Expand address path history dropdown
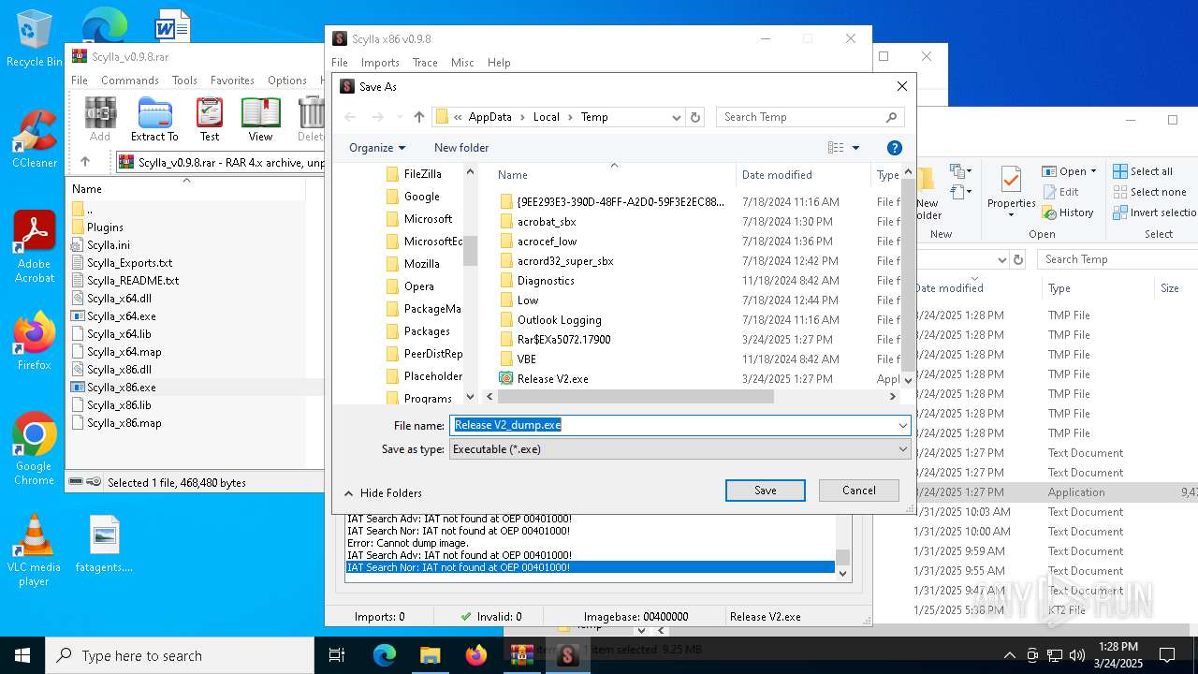 [676, 117]
